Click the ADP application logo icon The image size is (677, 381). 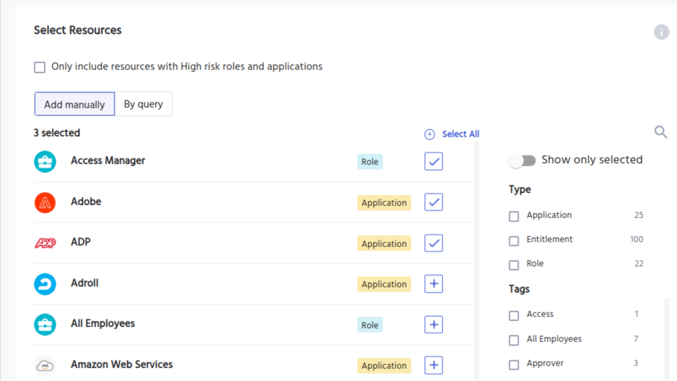[45, 243]
